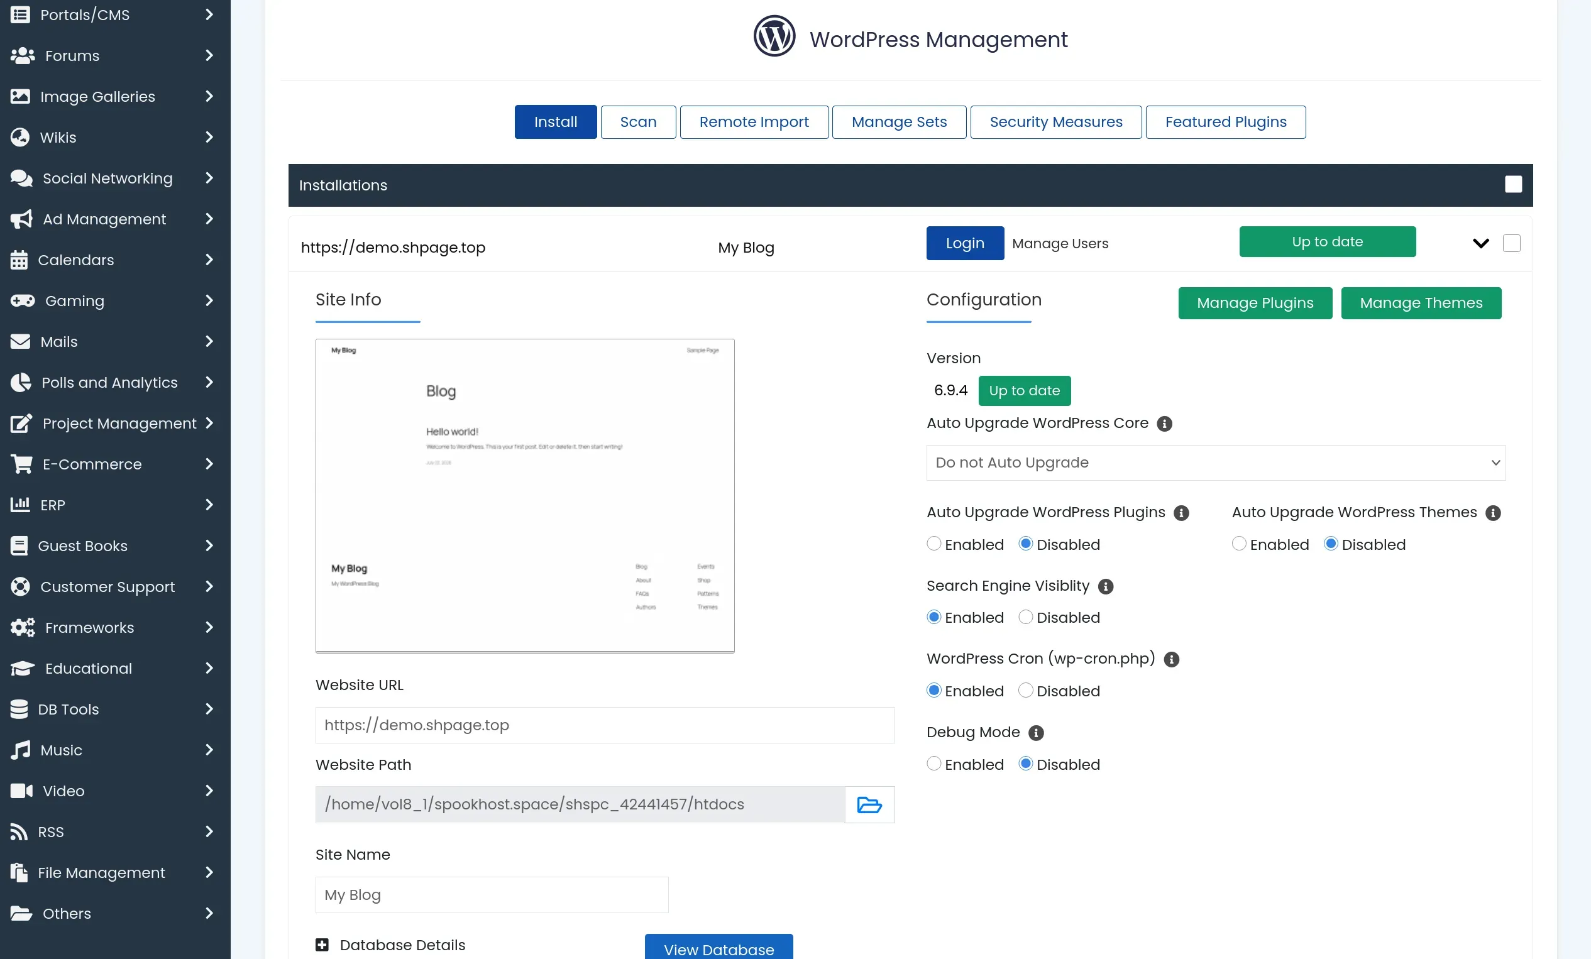The width and height of the screenshot is (1591, 959).
Task: Click the Image Galleries picture icon
Action: [x=20, y=96]
